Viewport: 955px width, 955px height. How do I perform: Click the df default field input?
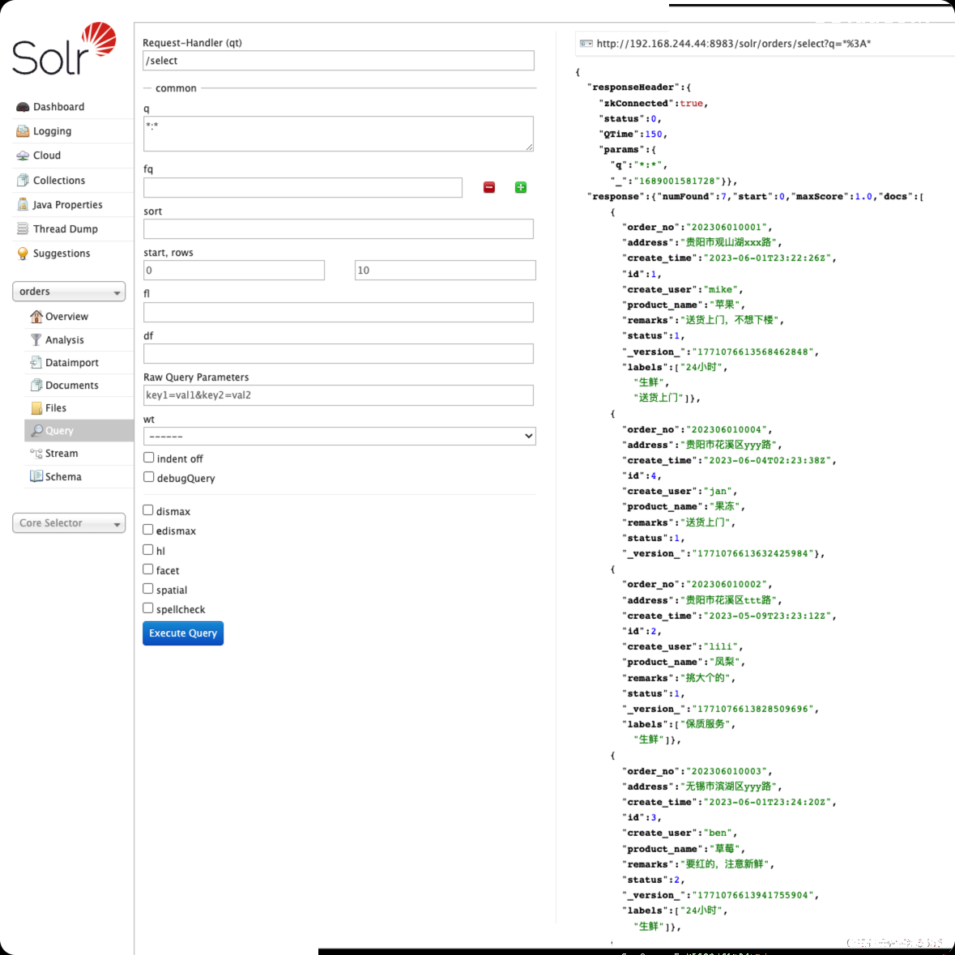(x=339, y=354)
